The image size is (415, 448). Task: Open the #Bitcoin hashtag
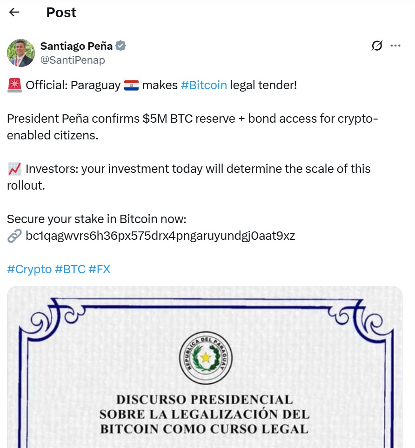tap(205, 85)
